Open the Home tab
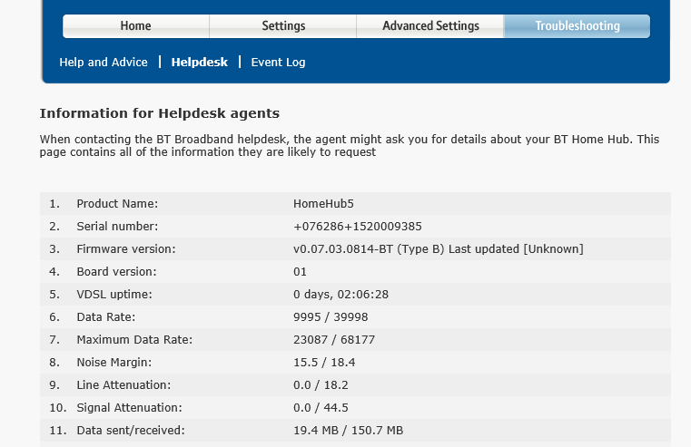The image size is (691, 447). pos(135,26)
